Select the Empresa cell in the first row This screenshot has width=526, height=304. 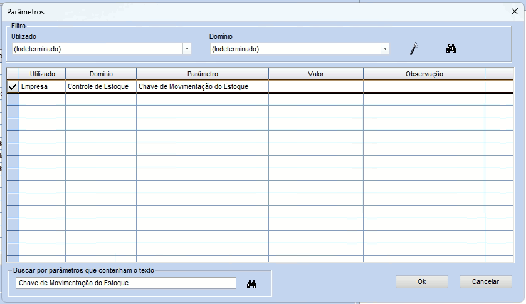tap(42, 87)
